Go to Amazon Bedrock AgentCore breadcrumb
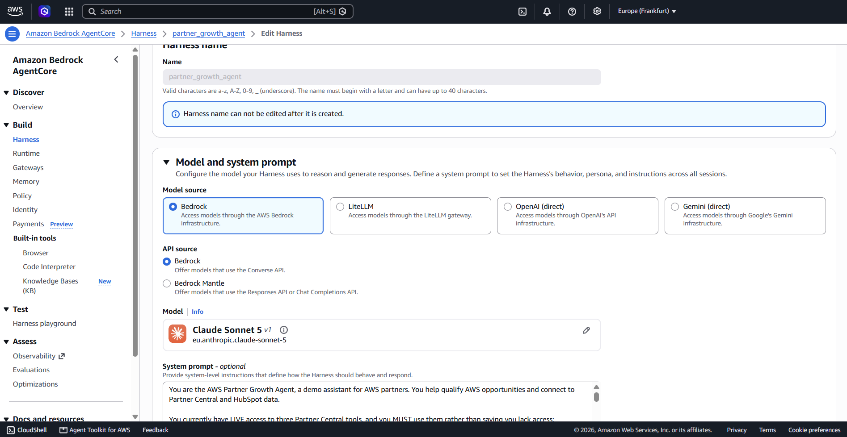 click(x=70, y=33)
